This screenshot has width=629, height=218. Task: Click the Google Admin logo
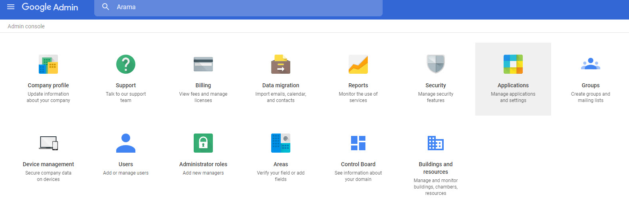[x=50, y=7]
